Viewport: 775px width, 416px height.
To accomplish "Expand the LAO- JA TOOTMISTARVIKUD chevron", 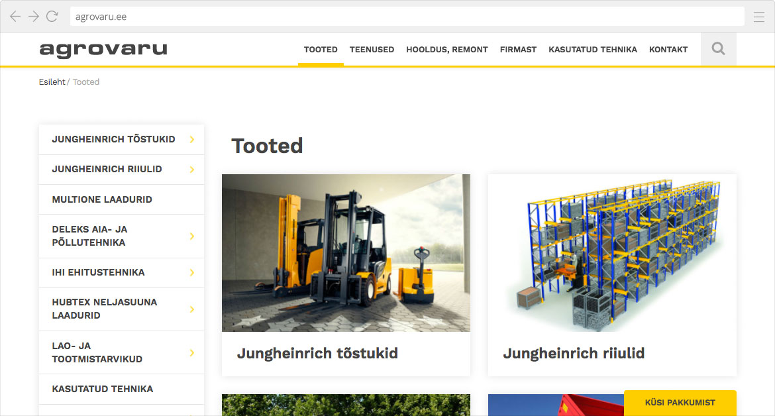I will (x=192, y=353).
